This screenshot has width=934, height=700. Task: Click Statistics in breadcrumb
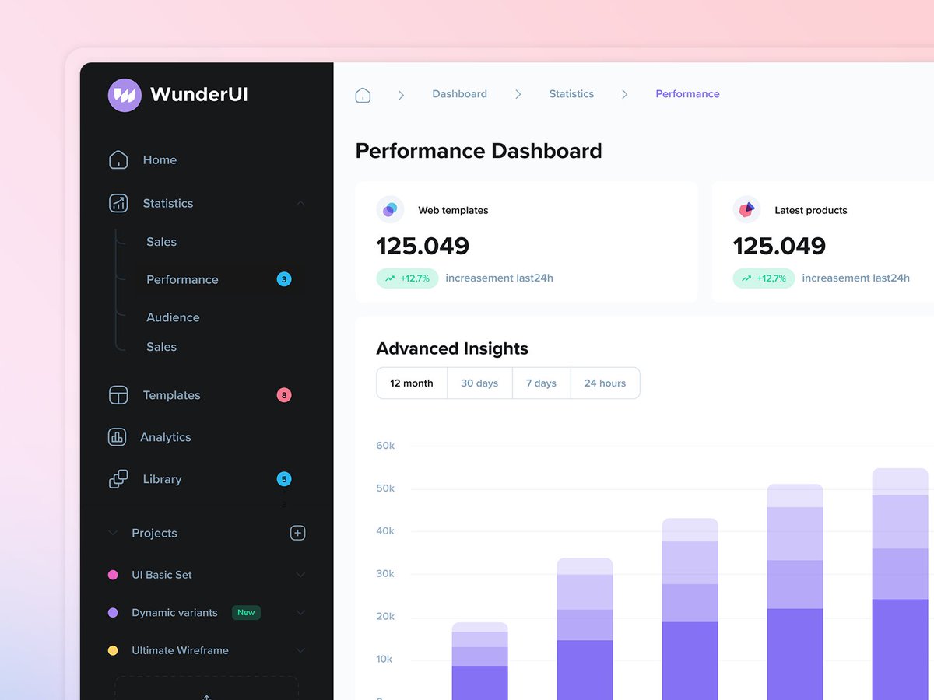tap(571, 94)
